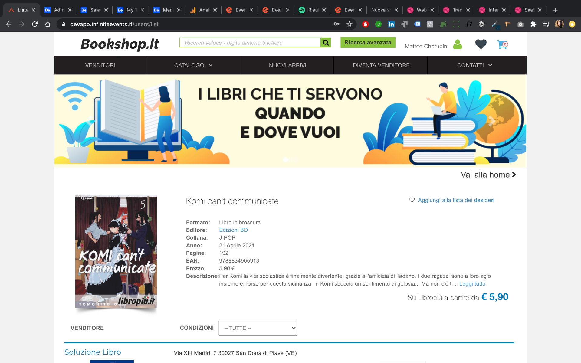Screen dimensions: 581x363
Task: Focus the Ricerca veloce search field
Action: click(x=250, y=43)
